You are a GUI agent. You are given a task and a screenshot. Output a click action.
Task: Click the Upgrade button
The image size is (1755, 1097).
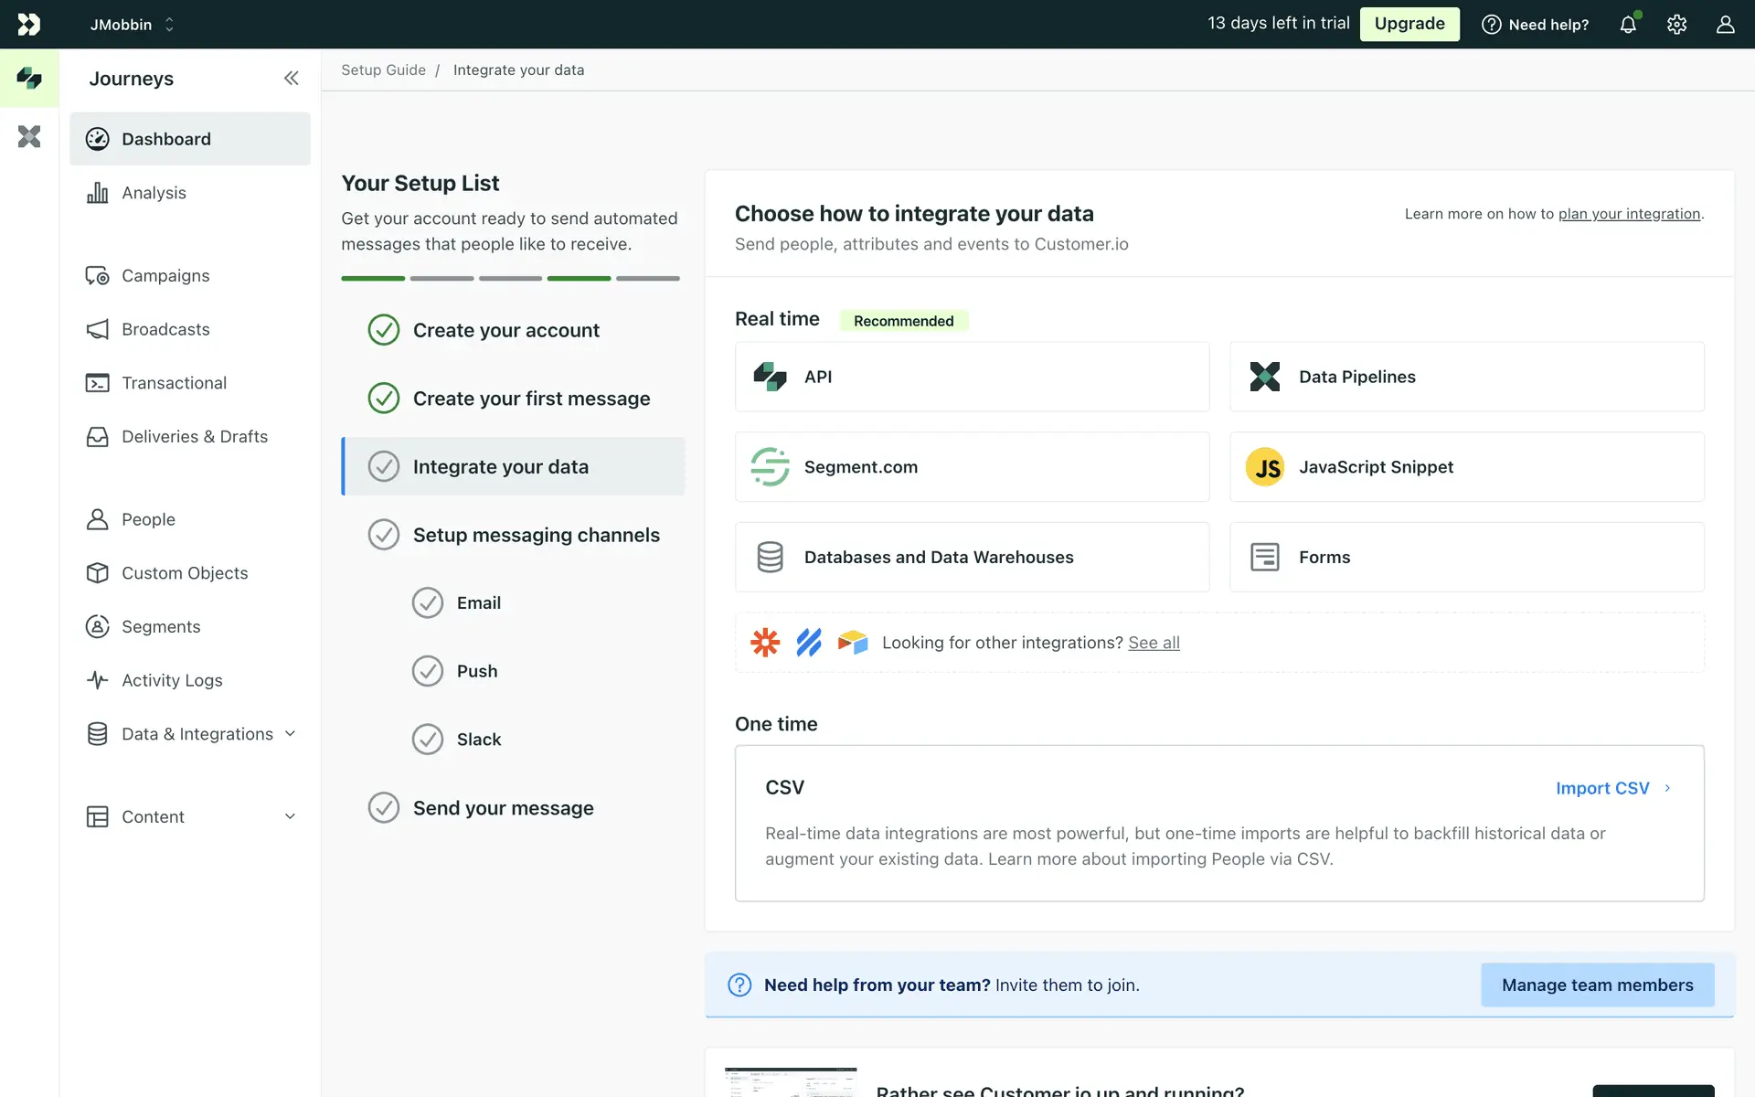(1409, 25)
